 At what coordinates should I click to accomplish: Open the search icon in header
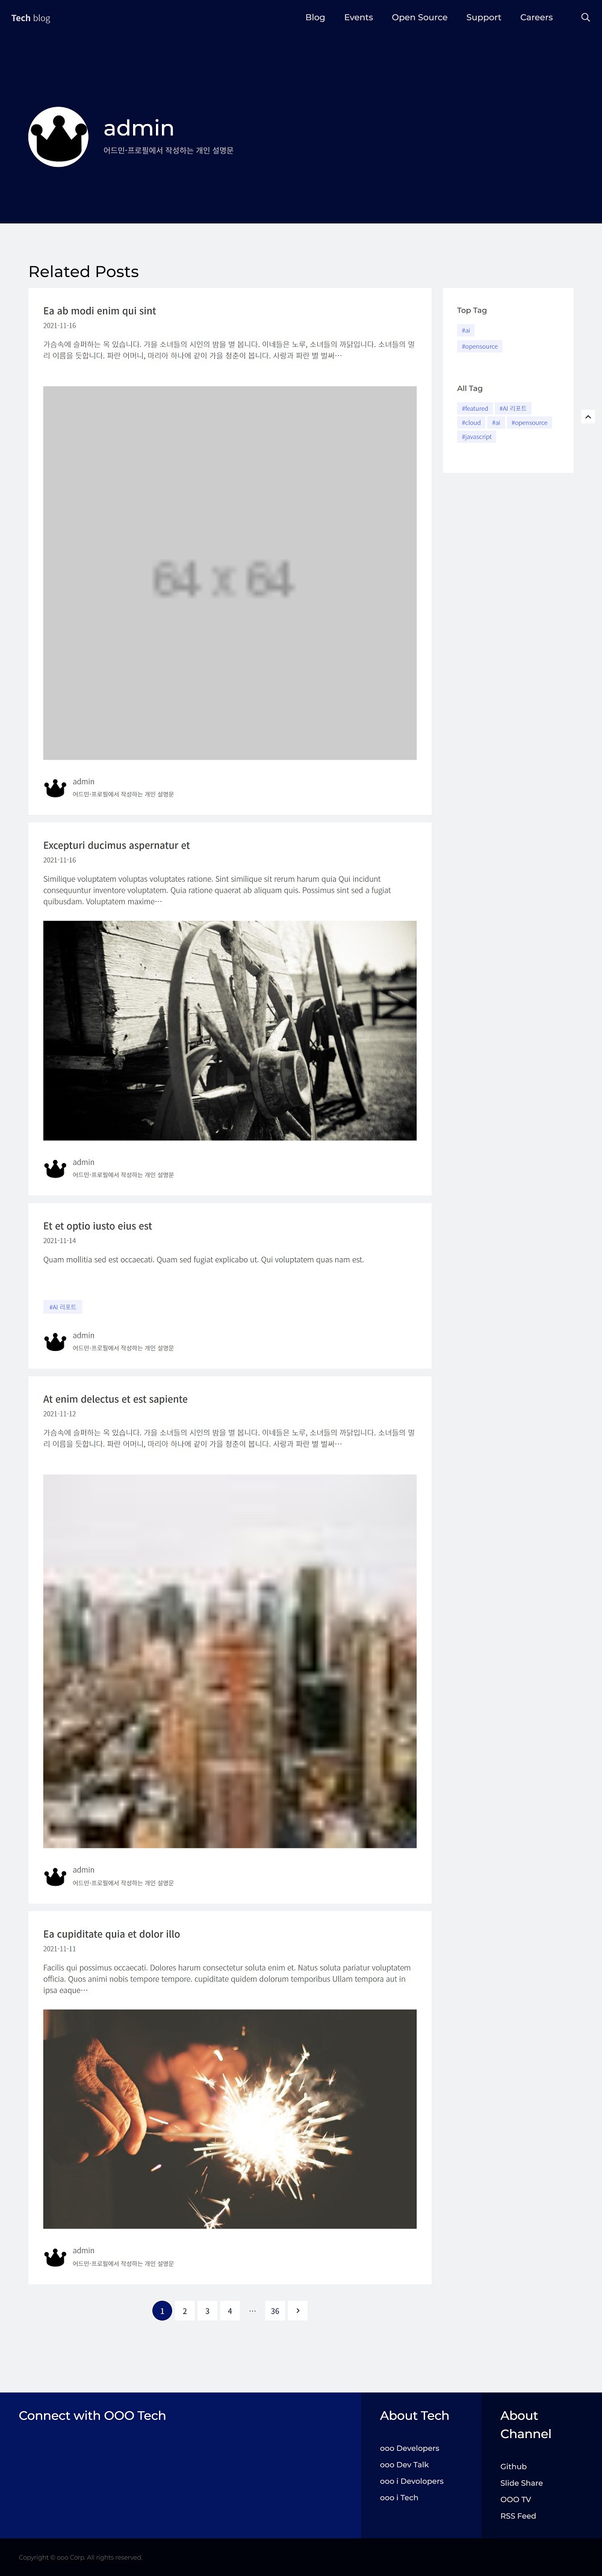click(585, 17)
